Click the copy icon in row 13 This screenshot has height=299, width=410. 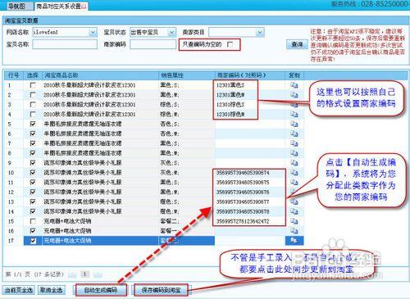pyautogui.click(x=294, y=202)
